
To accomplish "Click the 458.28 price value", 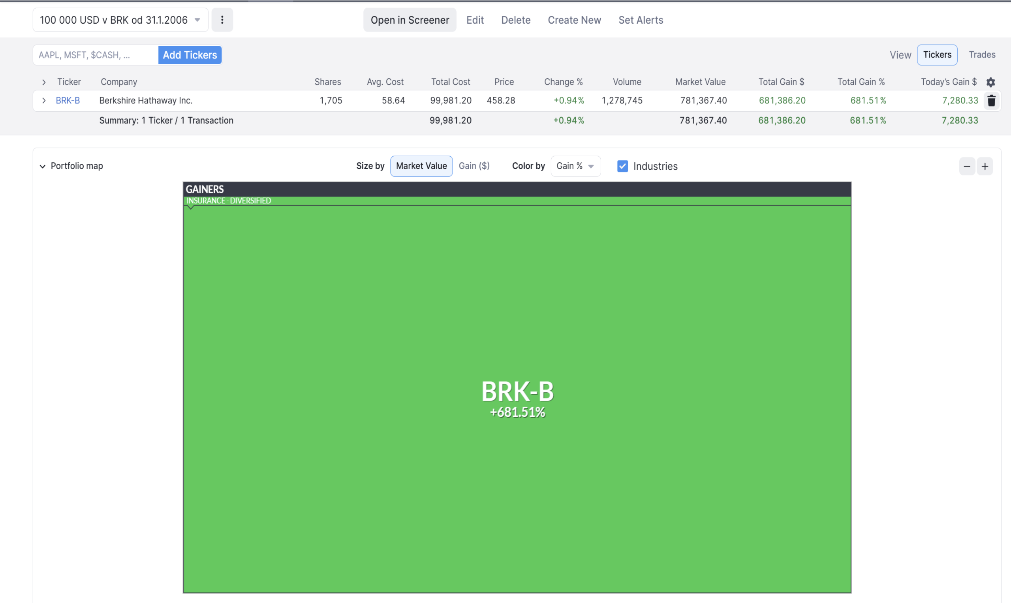I will (x=501, y=100).
